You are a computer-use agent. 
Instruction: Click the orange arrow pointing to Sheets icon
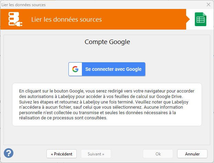pos(188,19)
